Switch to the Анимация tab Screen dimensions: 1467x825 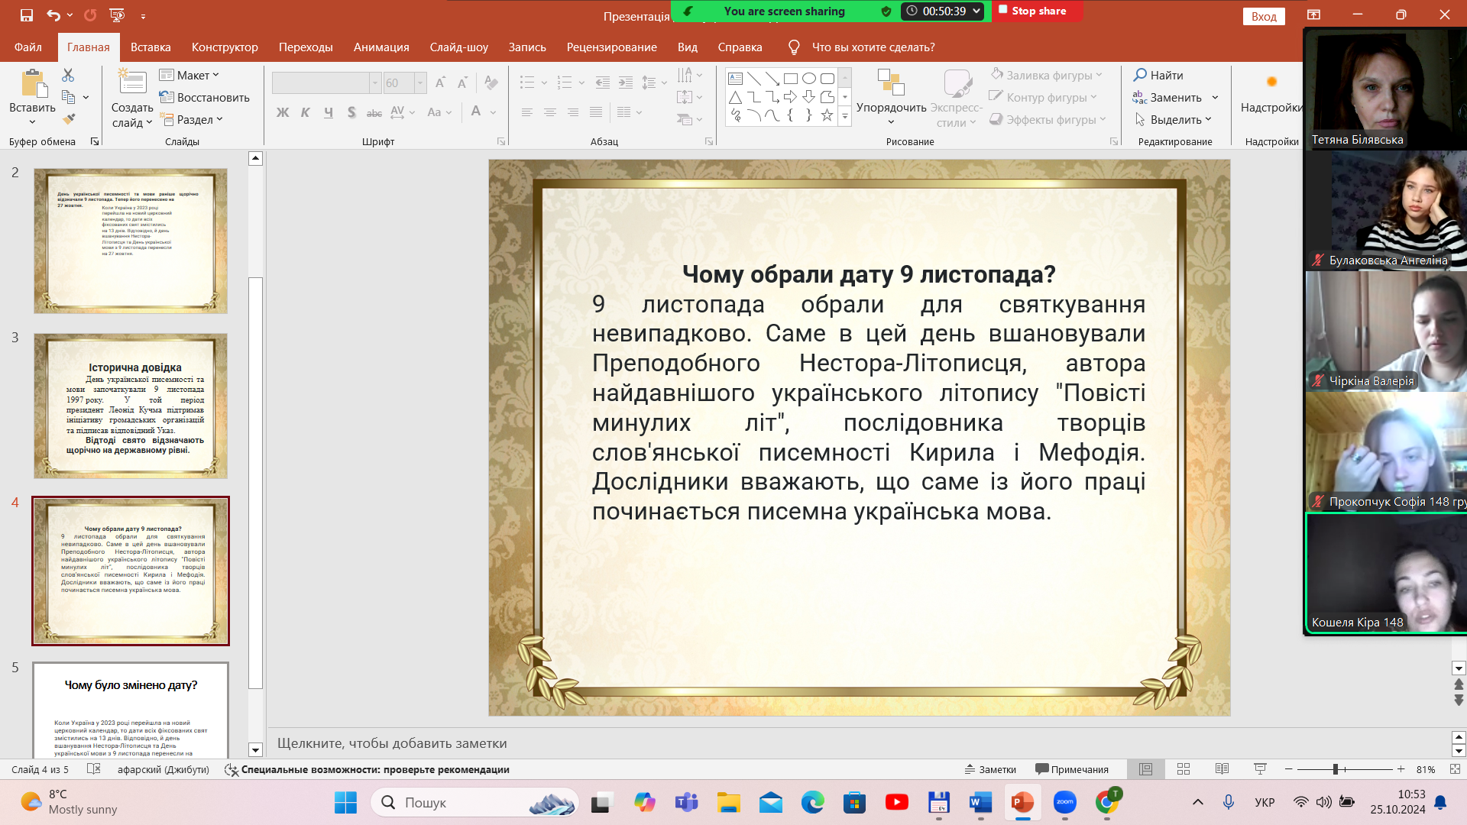click(381, 47)
